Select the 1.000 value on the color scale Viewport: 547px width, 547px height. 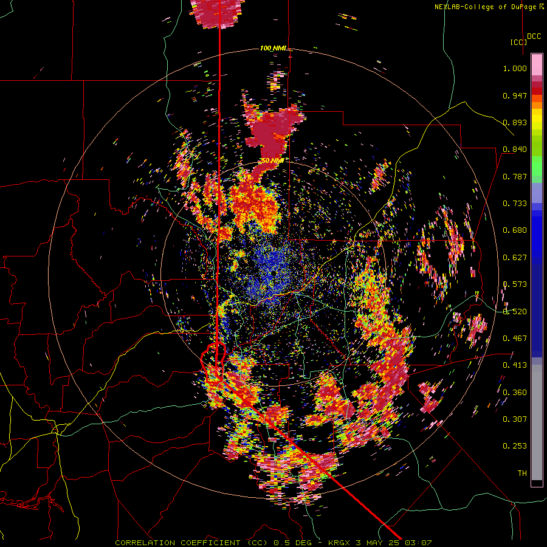click(515, 68)
